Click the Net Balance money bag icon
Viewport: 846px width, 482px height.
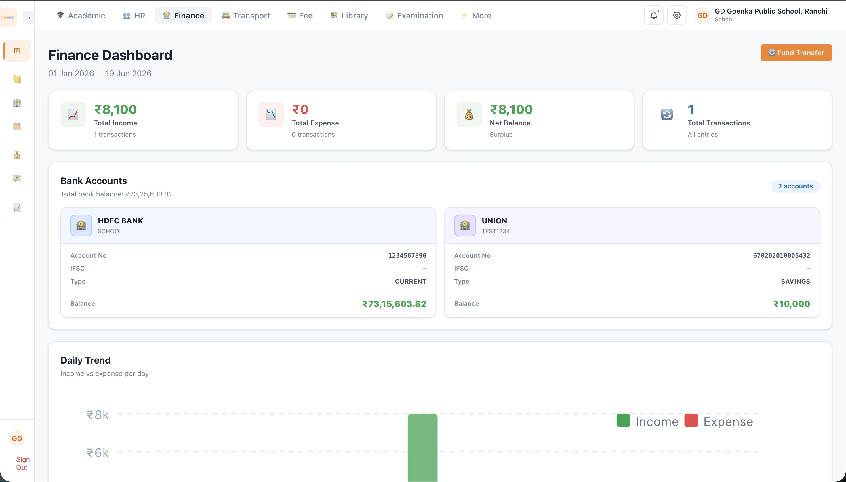click(x=469, y=114)
